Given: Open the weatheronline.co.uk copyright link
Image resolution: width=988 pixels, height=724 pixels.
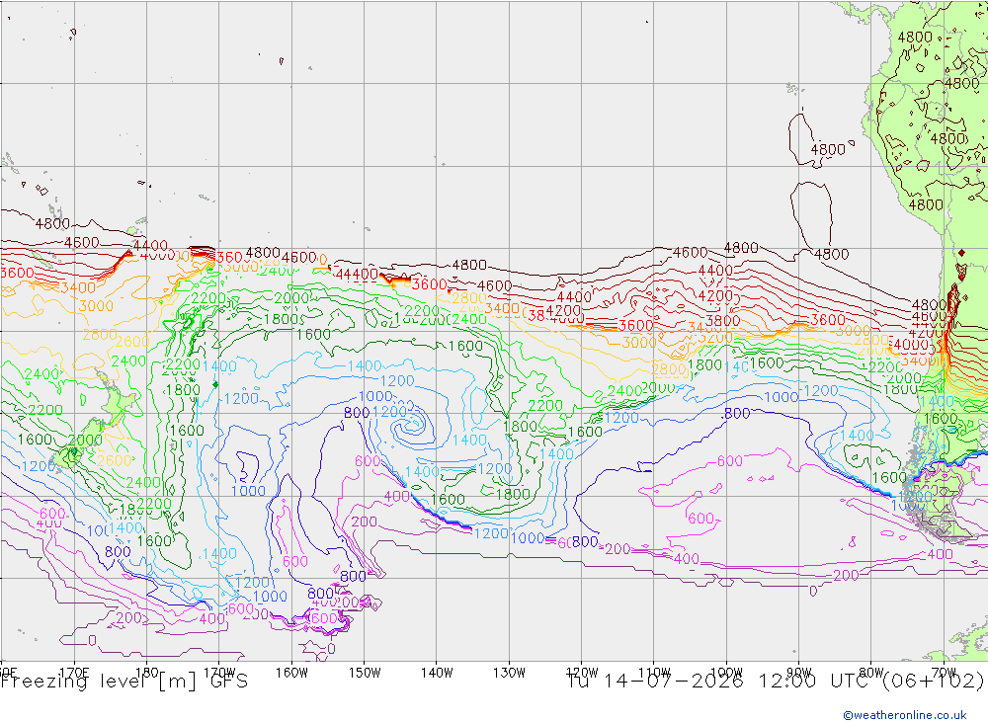Looking at the screenshot, I should click(x=904, y=714).
